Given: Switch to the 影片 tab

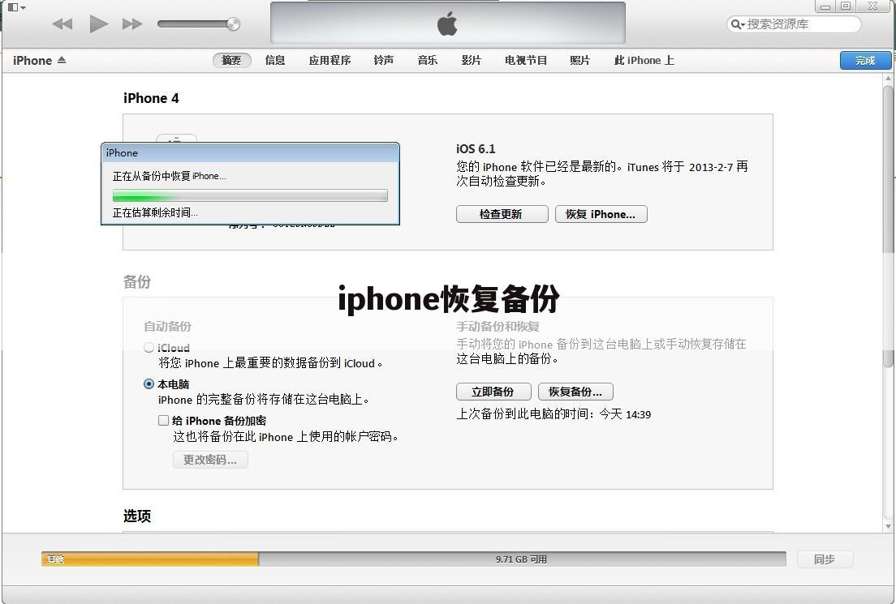Looking at the screenshot, I should click(x=471, y=61).
